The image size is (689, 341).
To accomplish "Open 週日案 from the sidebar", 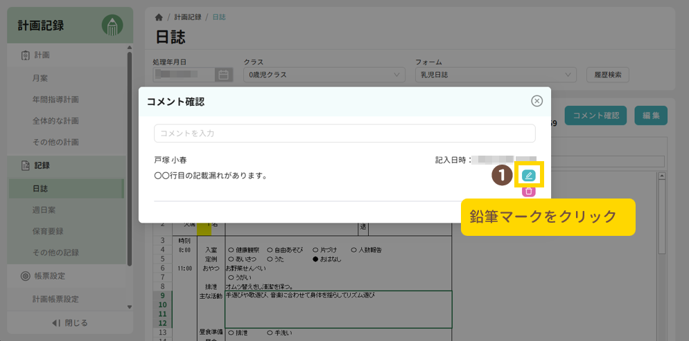I will tap(44, 209).
